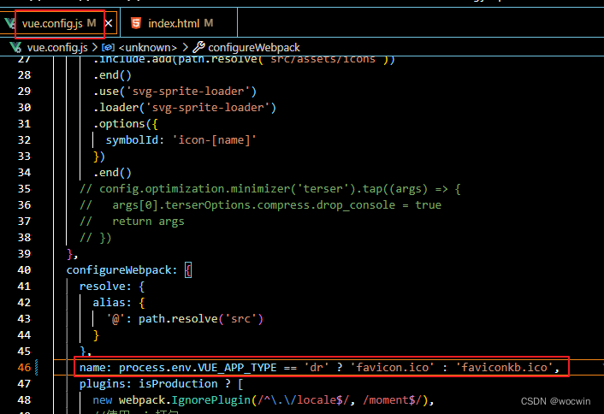Click 'favicon.ico' string on line 46
Image resolution: width=604 pixels, height=414 pixels.
coord(393,368)
